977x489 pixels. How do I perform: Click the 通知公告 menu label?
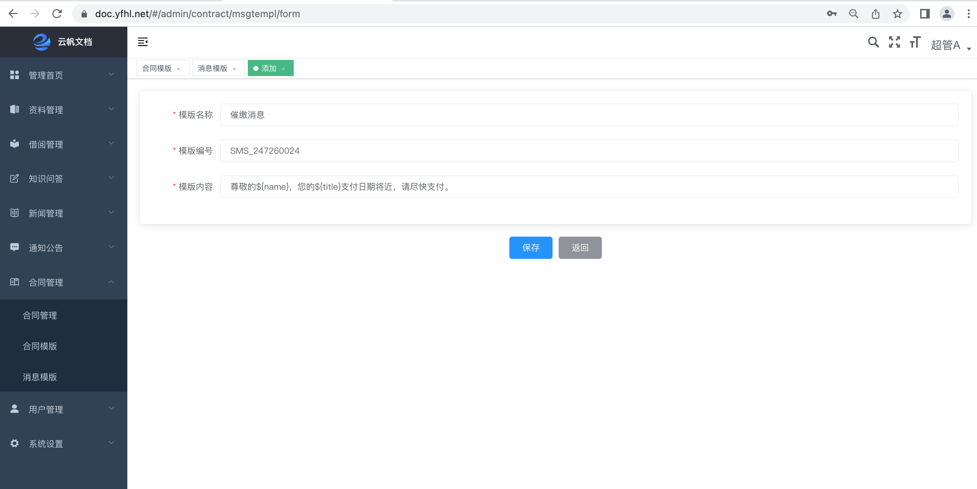click(46, 248)
